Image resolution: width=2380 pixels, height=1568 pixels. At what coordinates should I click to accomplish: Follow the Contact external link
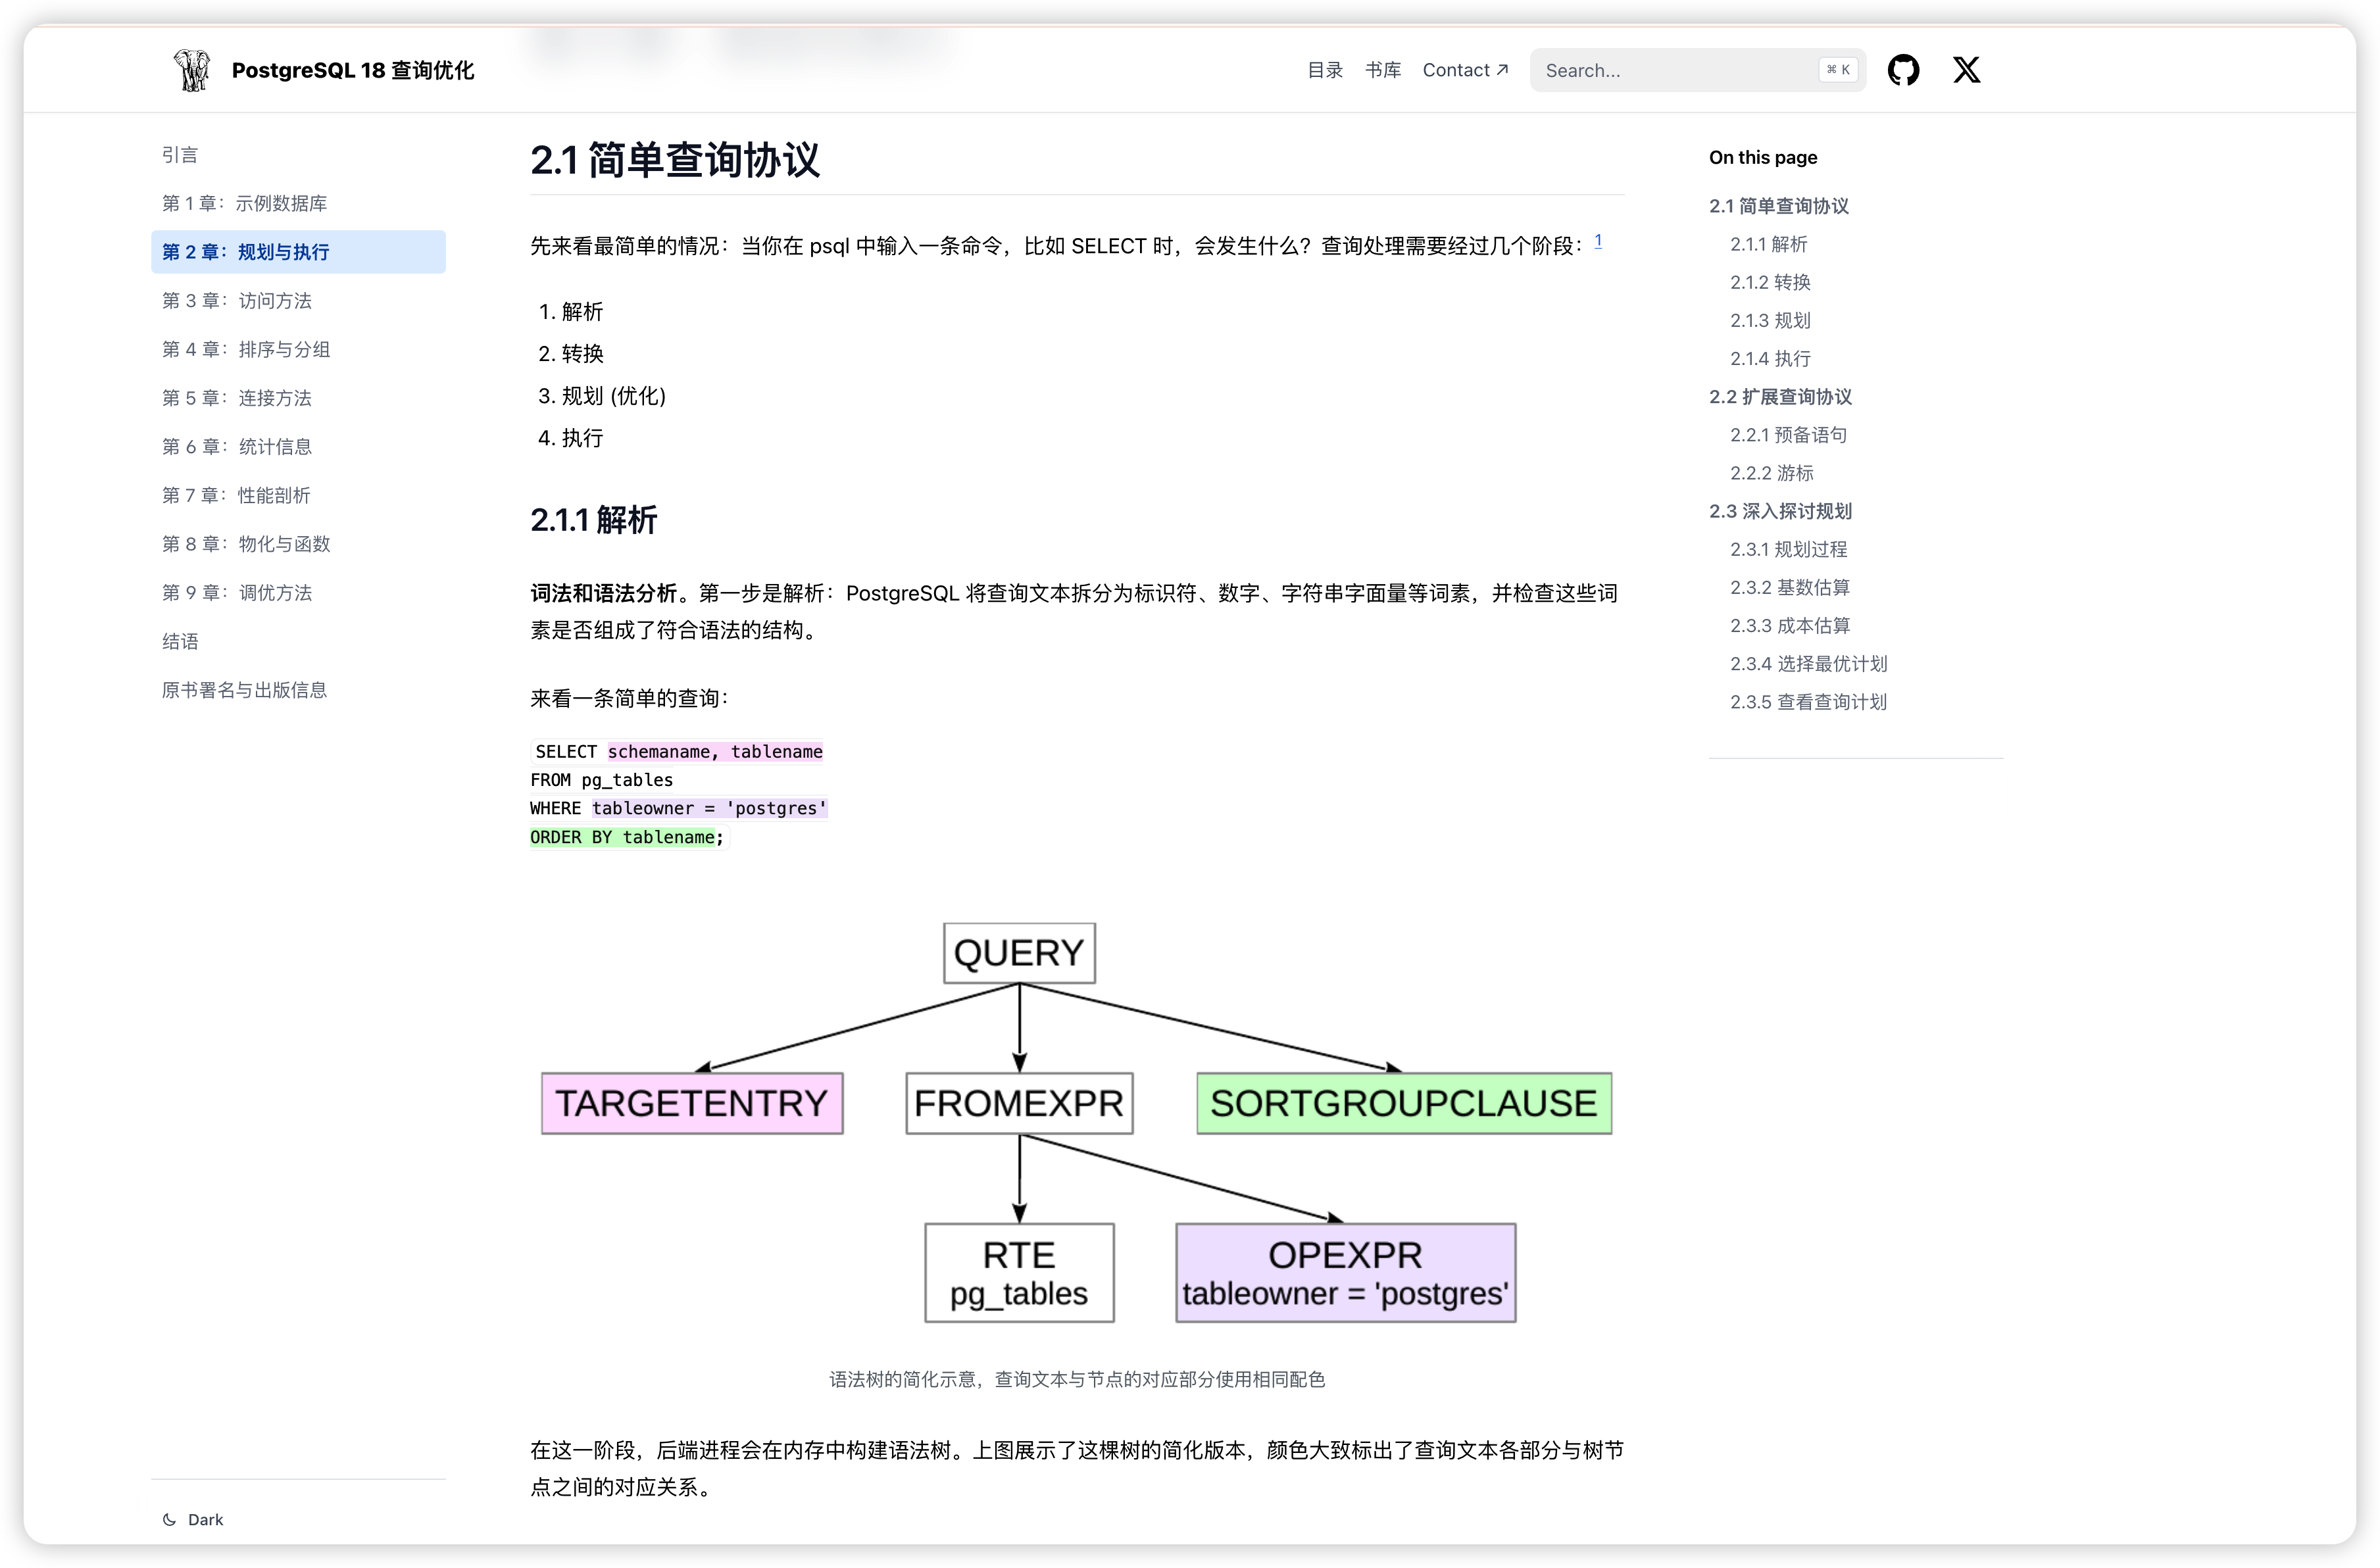[1465, 70]
